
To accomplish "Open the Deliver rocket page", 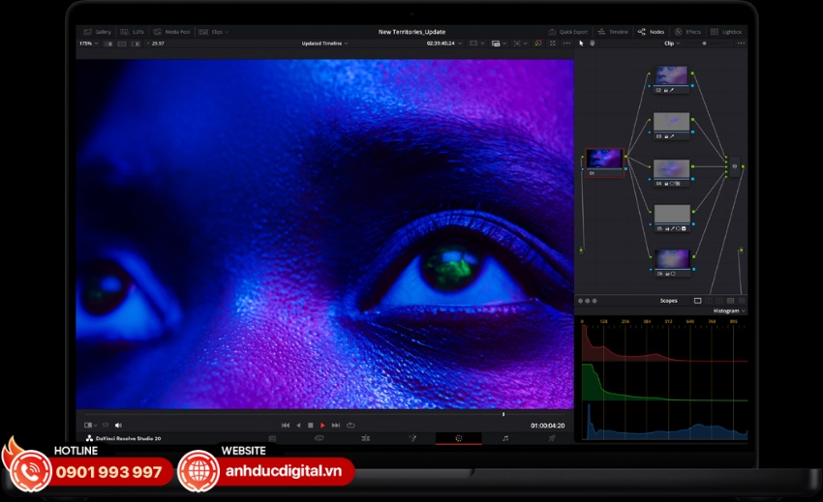I will tap(552, 438).
